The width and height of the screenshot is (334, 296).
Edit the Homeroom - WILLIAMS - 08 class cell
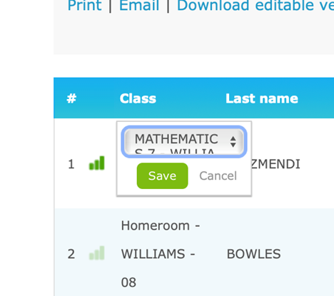coord(161,254)
